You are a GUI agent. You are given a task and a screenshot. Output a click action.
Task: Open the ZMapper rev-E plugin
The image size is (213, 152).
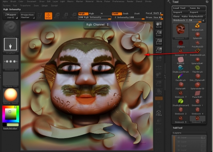[x=11, y=16]
